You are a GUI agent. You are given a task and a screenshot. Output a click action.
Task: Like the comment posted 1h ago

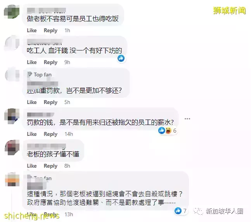pyautogui.click(x=32, y=30)
